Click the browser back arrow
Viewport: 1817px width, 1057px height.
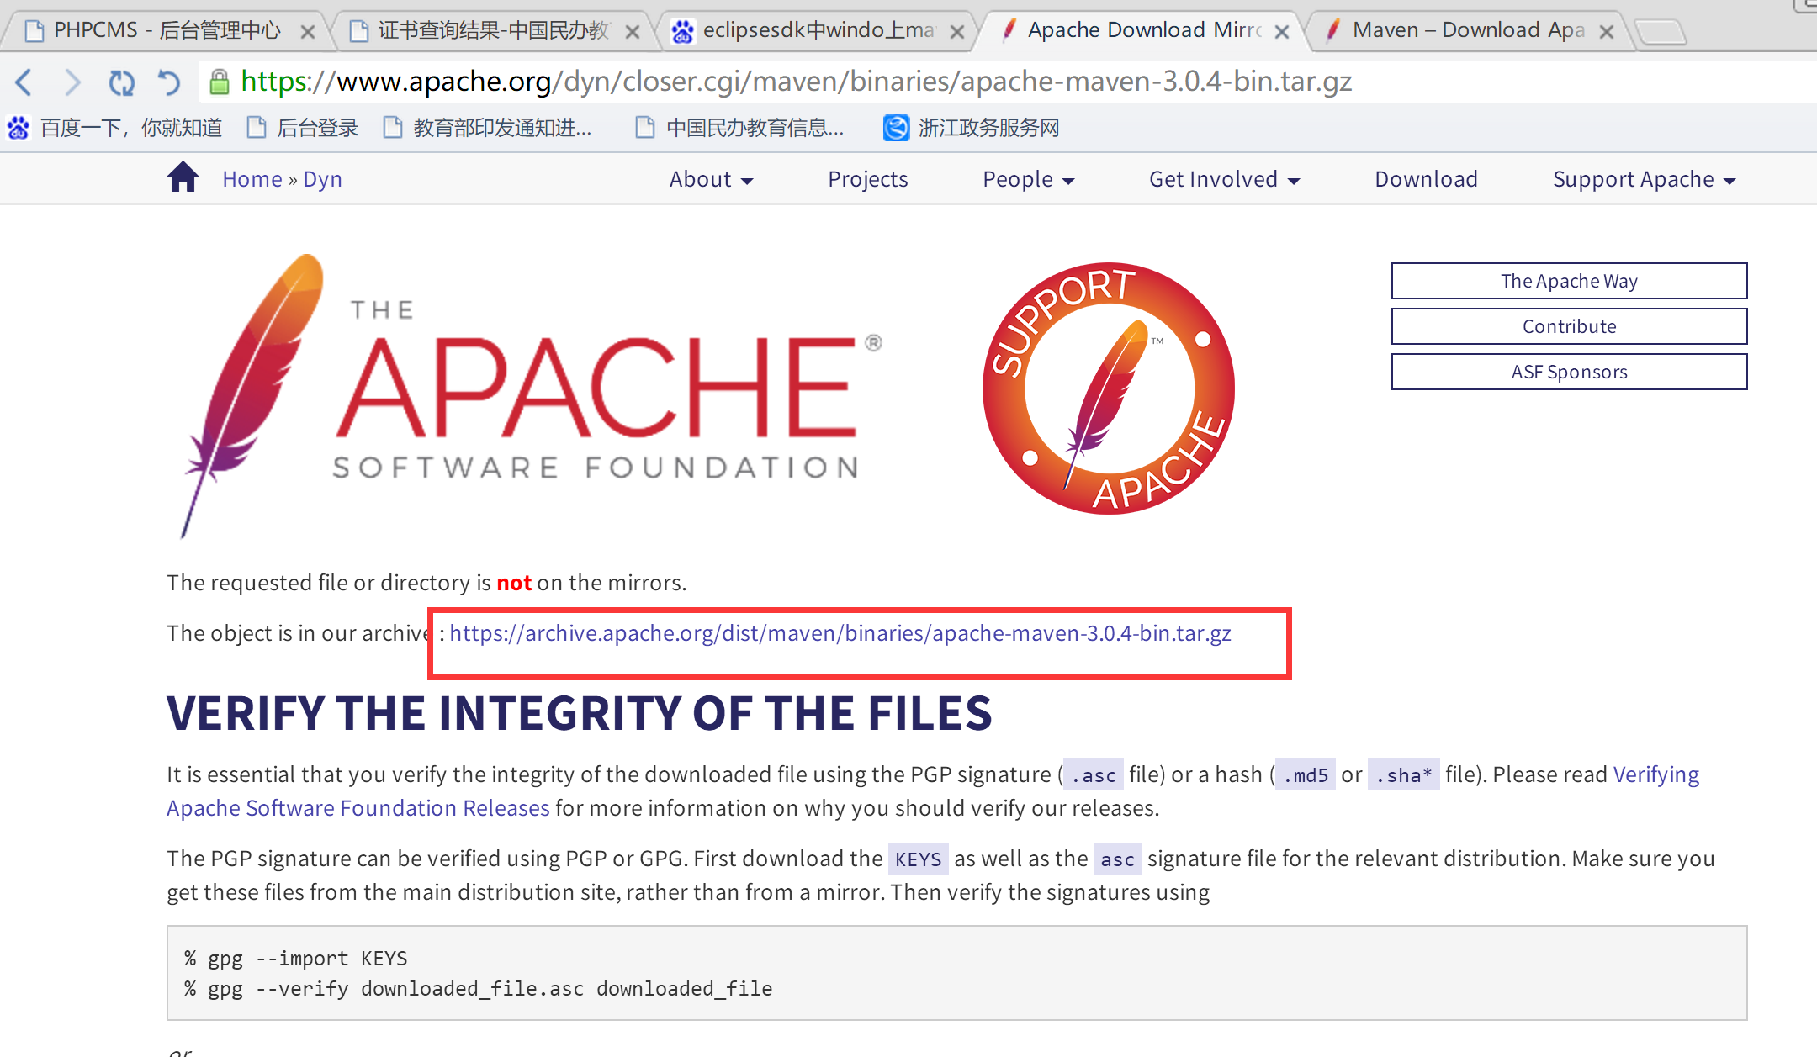tap(24, 82)
